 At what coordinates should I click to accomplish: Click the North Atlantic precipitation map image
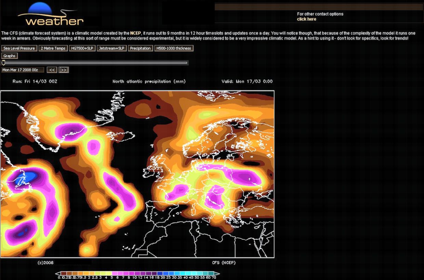coord(137,174)
